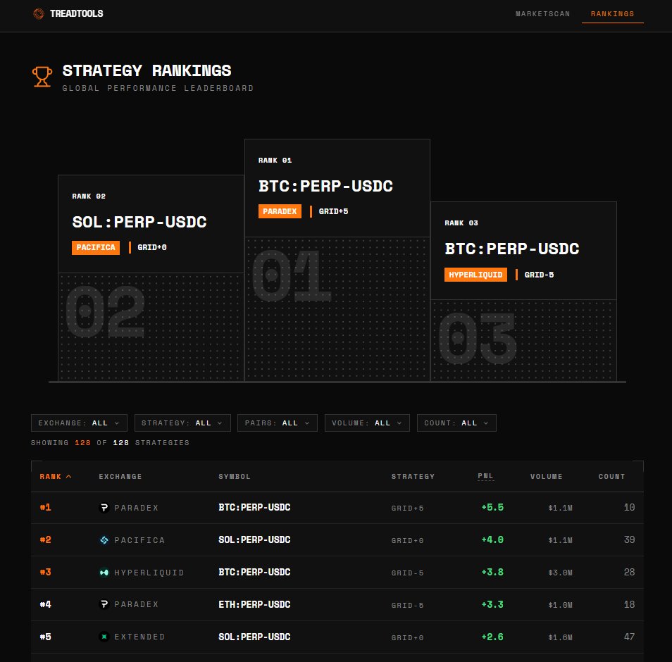Click the trophy icon beside Strategy Rankings
The width and height of the screenshot is (672, 662).
click(42, 77)
